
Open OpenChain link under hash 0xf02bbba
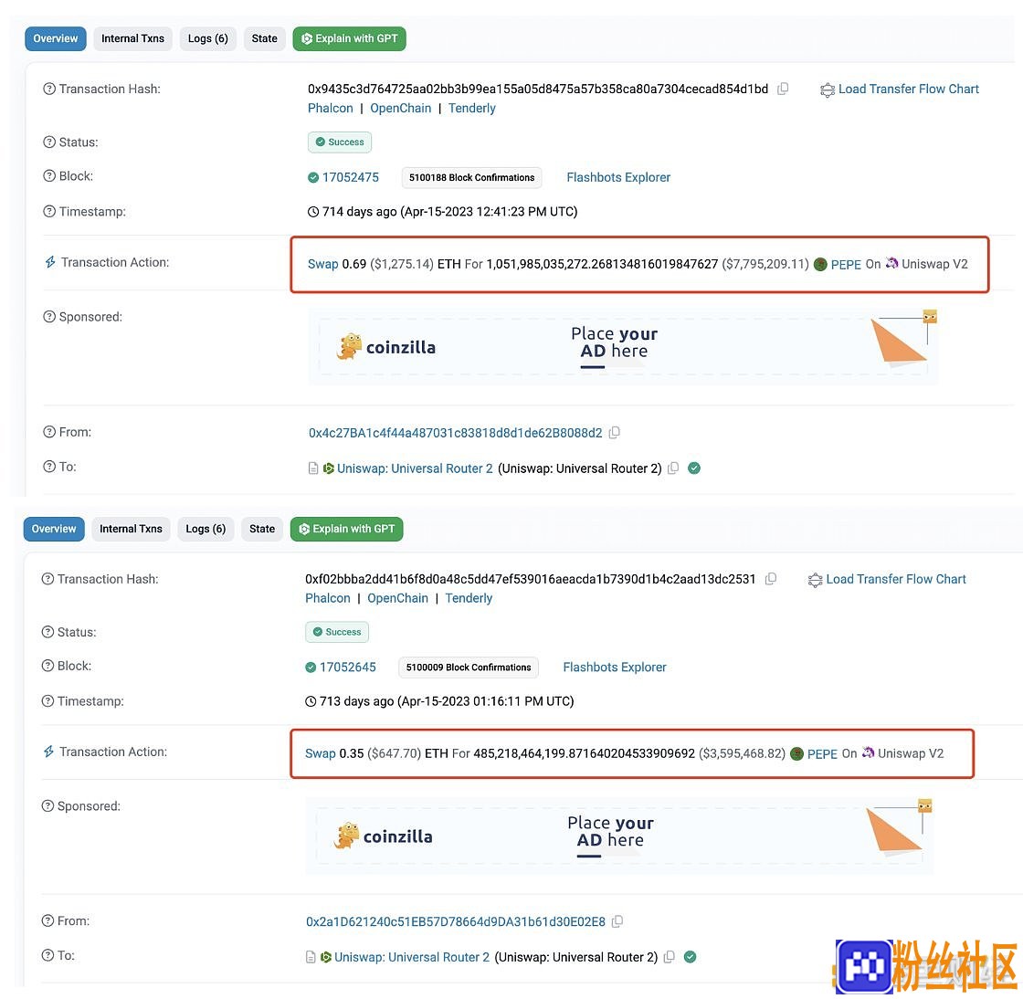click(x=398, y=598)
